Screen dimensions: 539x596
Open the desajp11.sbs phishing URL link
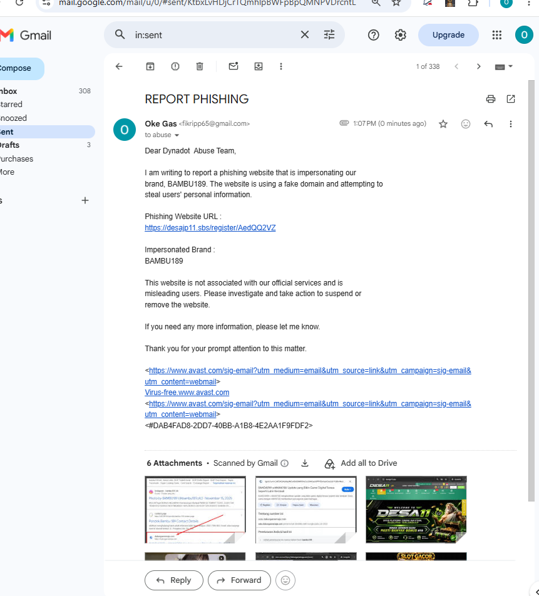pyautogui.click(x=210, y=228)
